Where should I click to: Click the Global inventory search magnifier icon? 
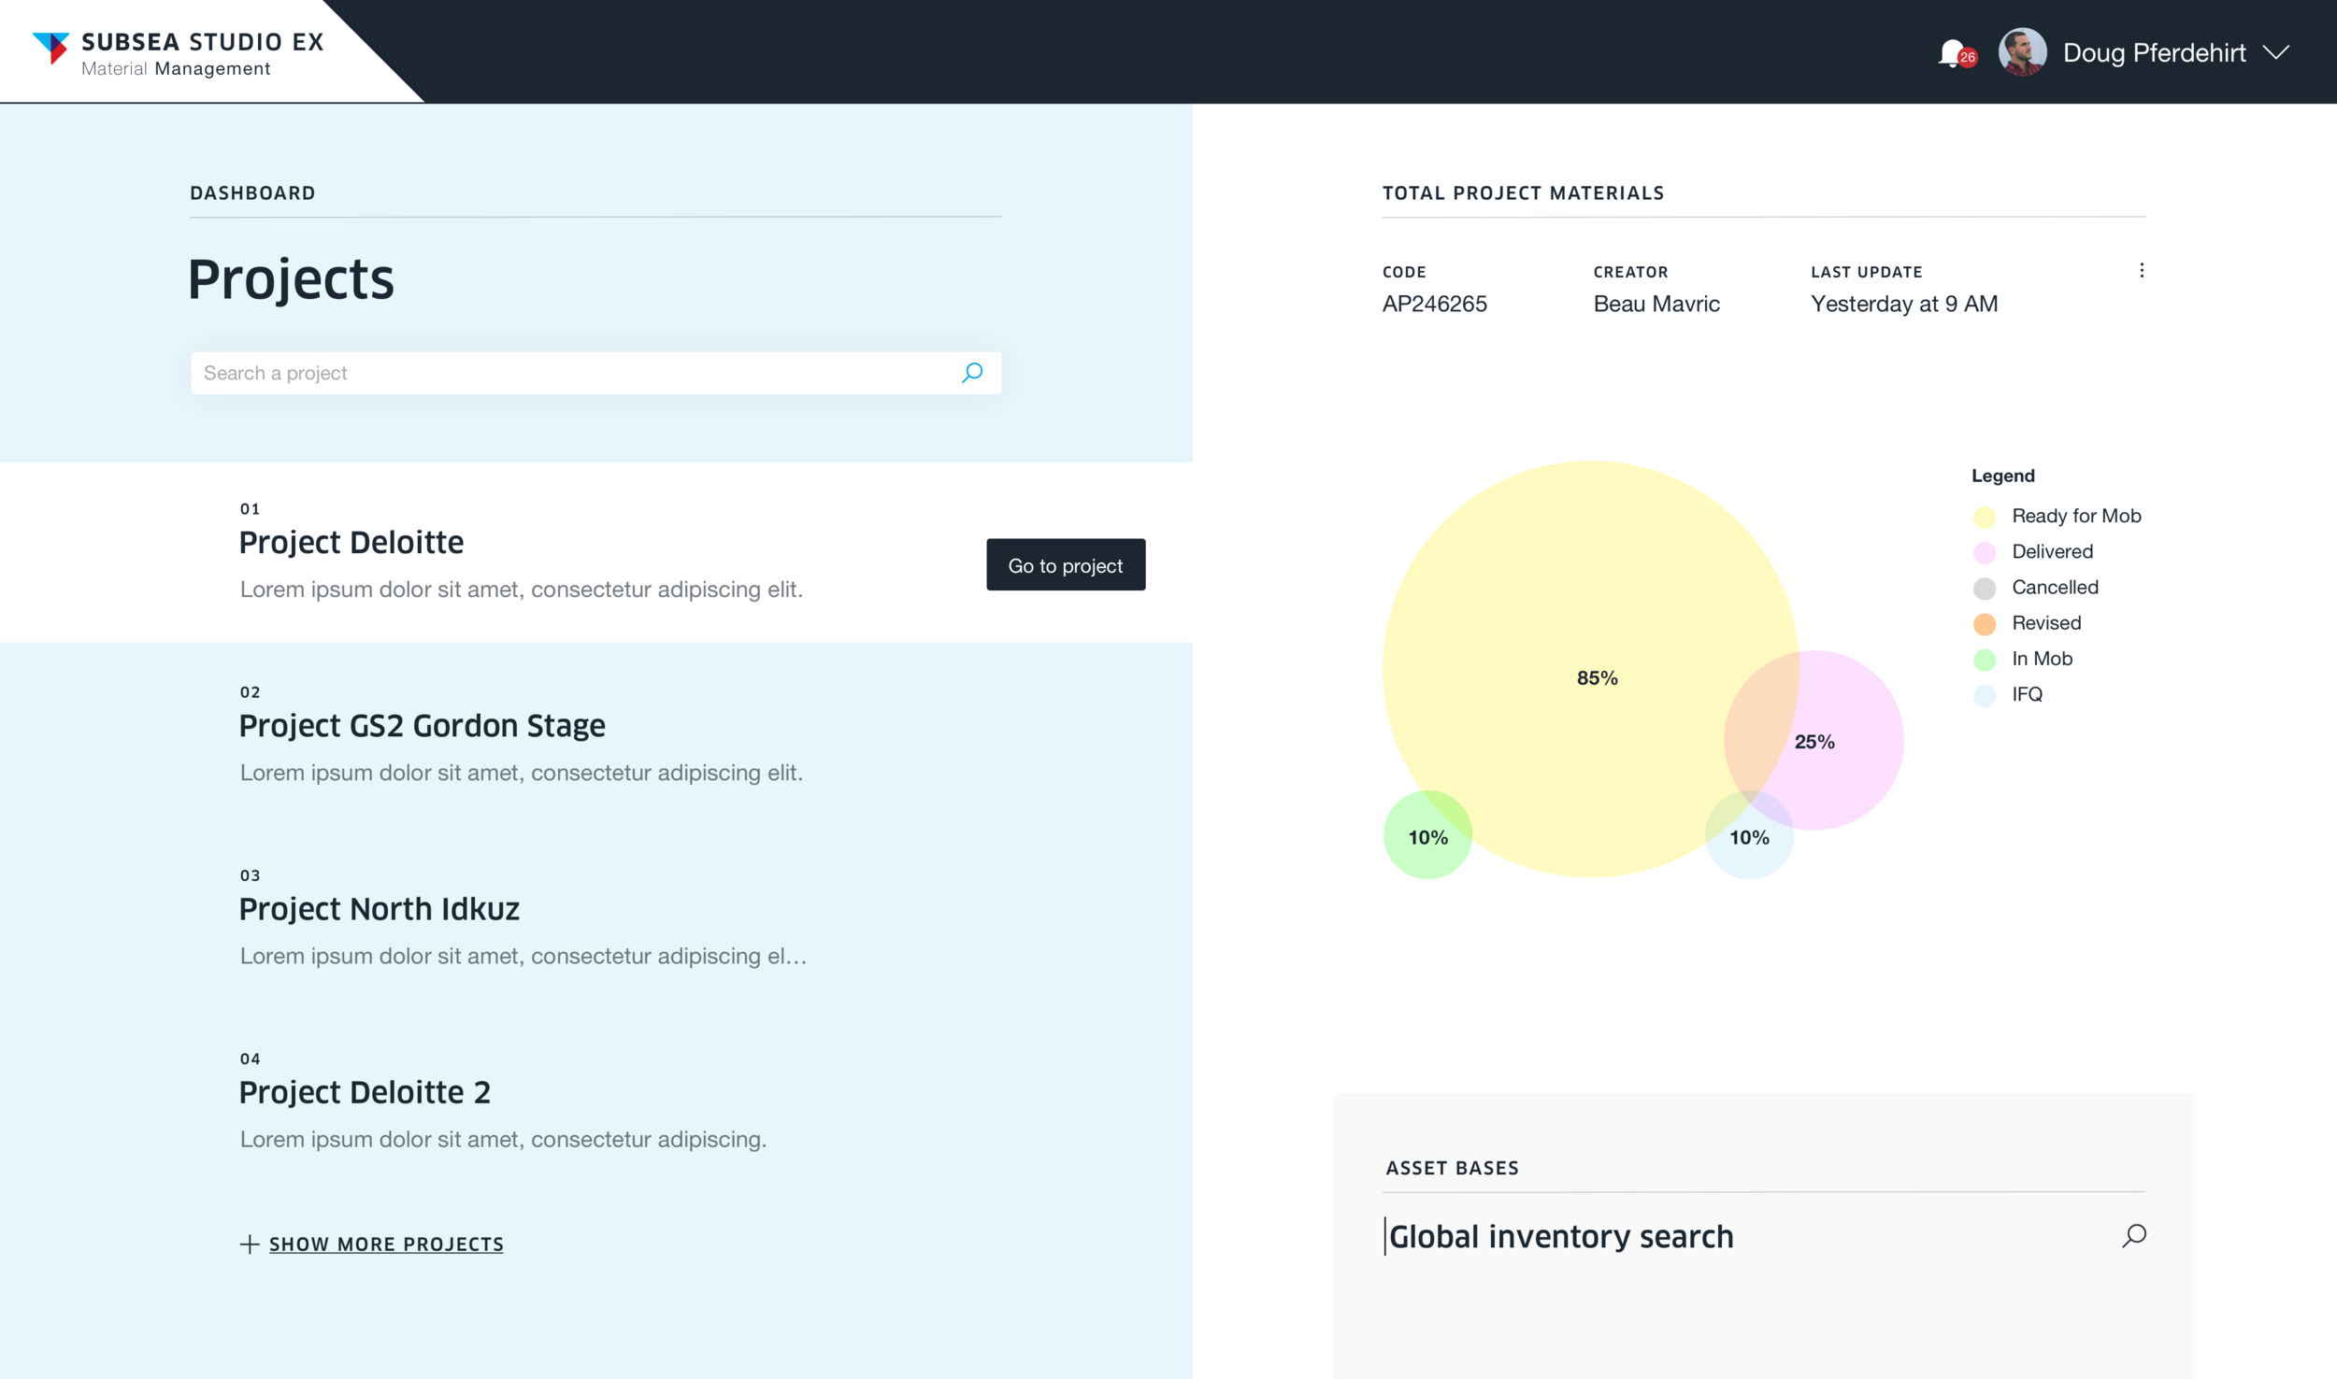2134,1236
